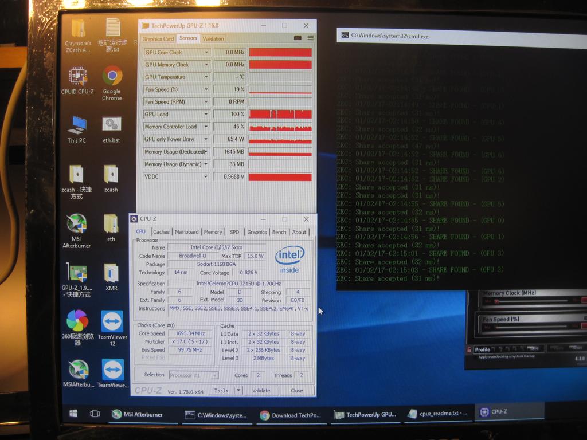Select the MSIAfterbu... desktop icon in bottom row
The height and width of the screenshot is (440, 587).
tap(79, 374)
